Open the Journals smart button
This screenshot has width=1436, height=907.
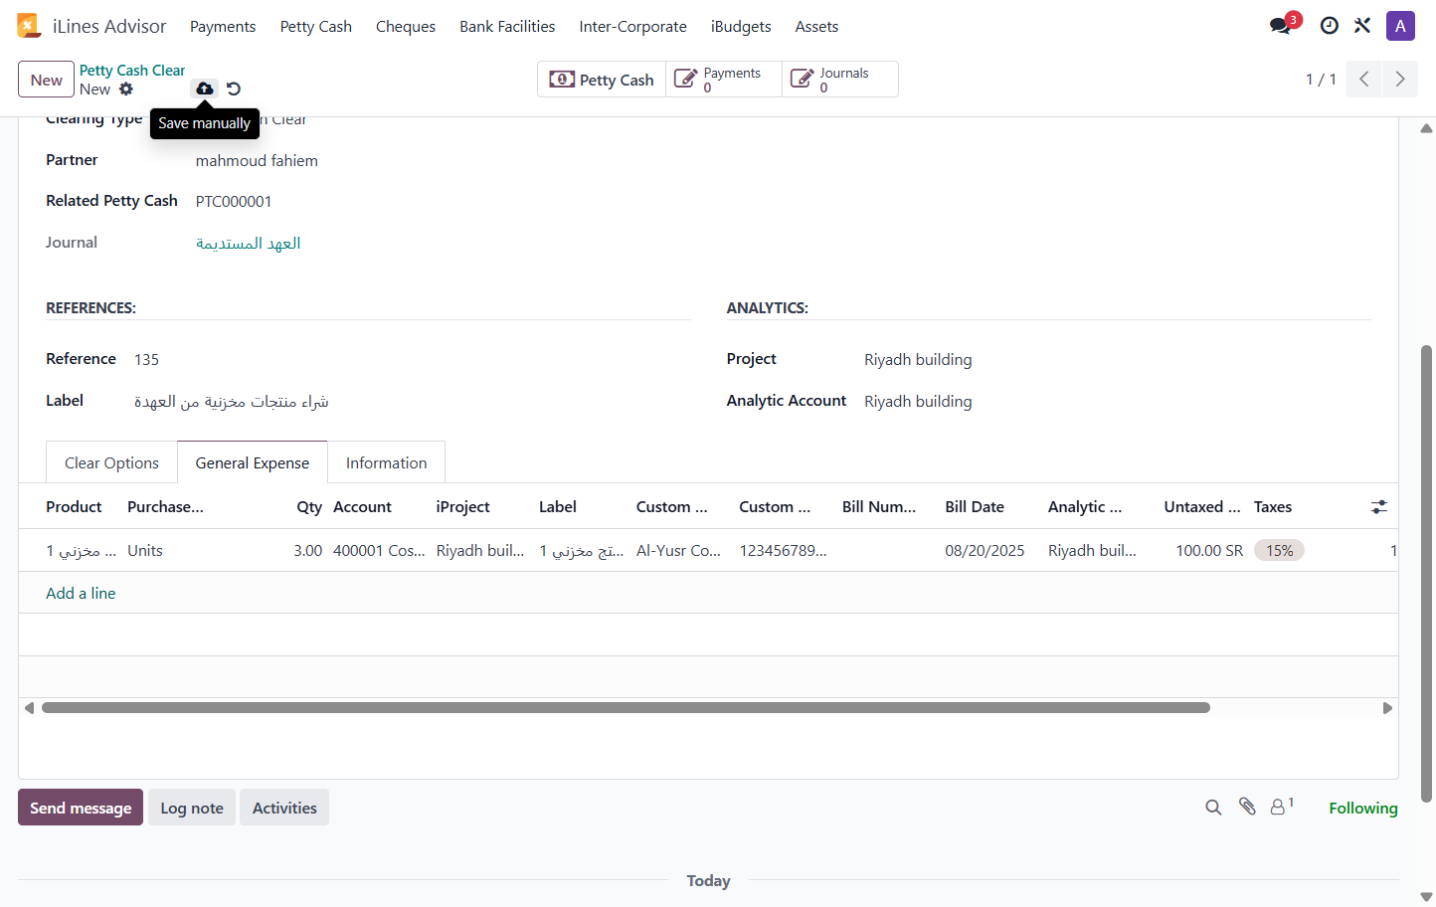coord(840,80)
